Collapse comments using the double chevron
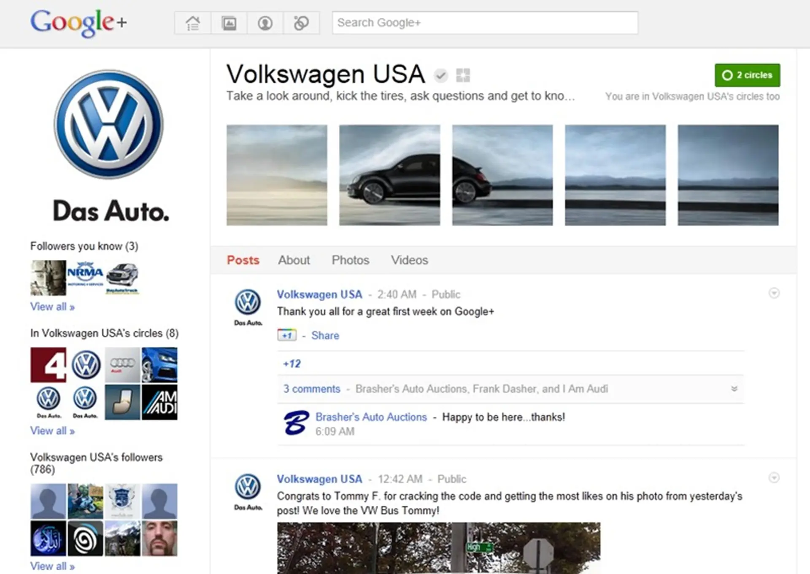810x574 pixels. pyautogui.click(x=734, y=388)
